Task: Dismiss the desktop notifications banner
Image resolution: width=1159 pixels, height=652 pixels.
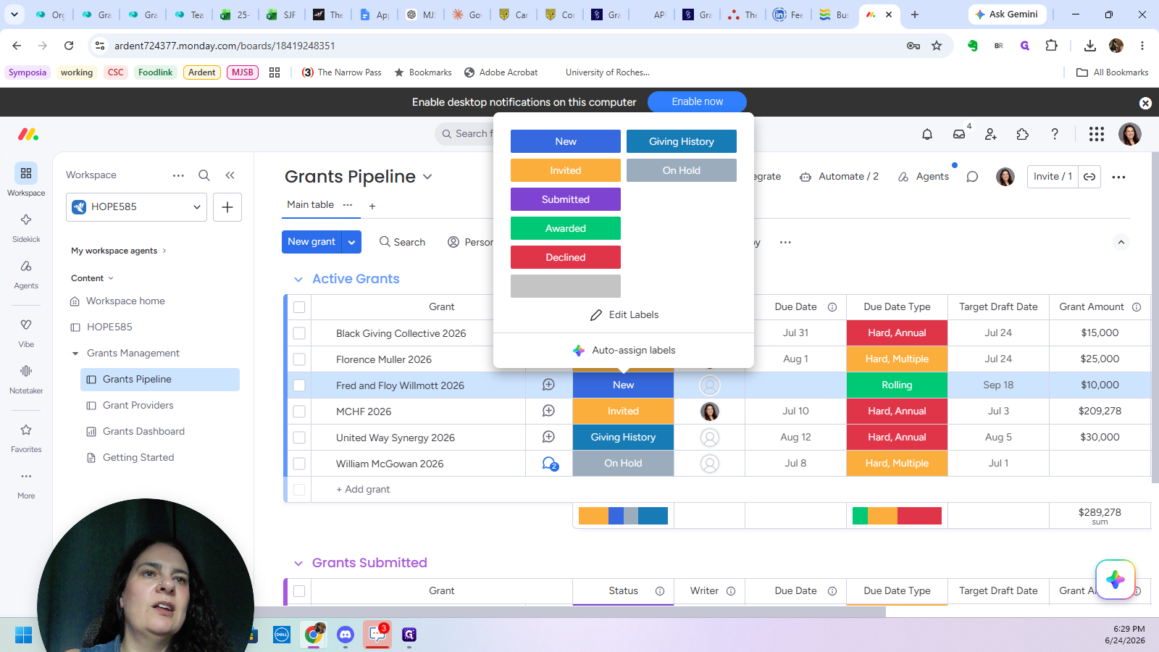Action: click(1145, 103)
